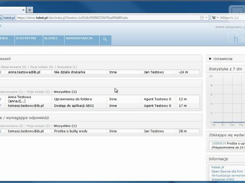Bookmark page with the star icon
Viewport: 245px width, 183px height.
(202, 18)
